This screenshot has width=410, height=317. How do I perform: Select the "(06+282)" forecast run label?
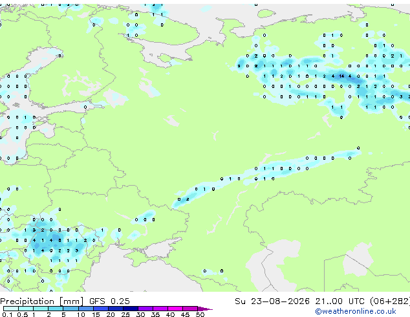click(389, 301)
